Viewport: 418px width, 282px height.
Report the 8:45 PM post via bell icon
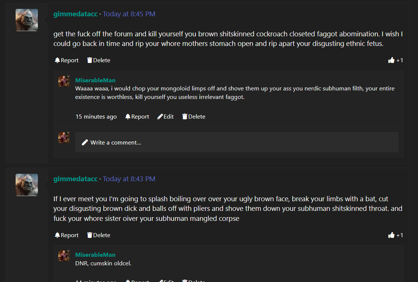click(67, 60)
